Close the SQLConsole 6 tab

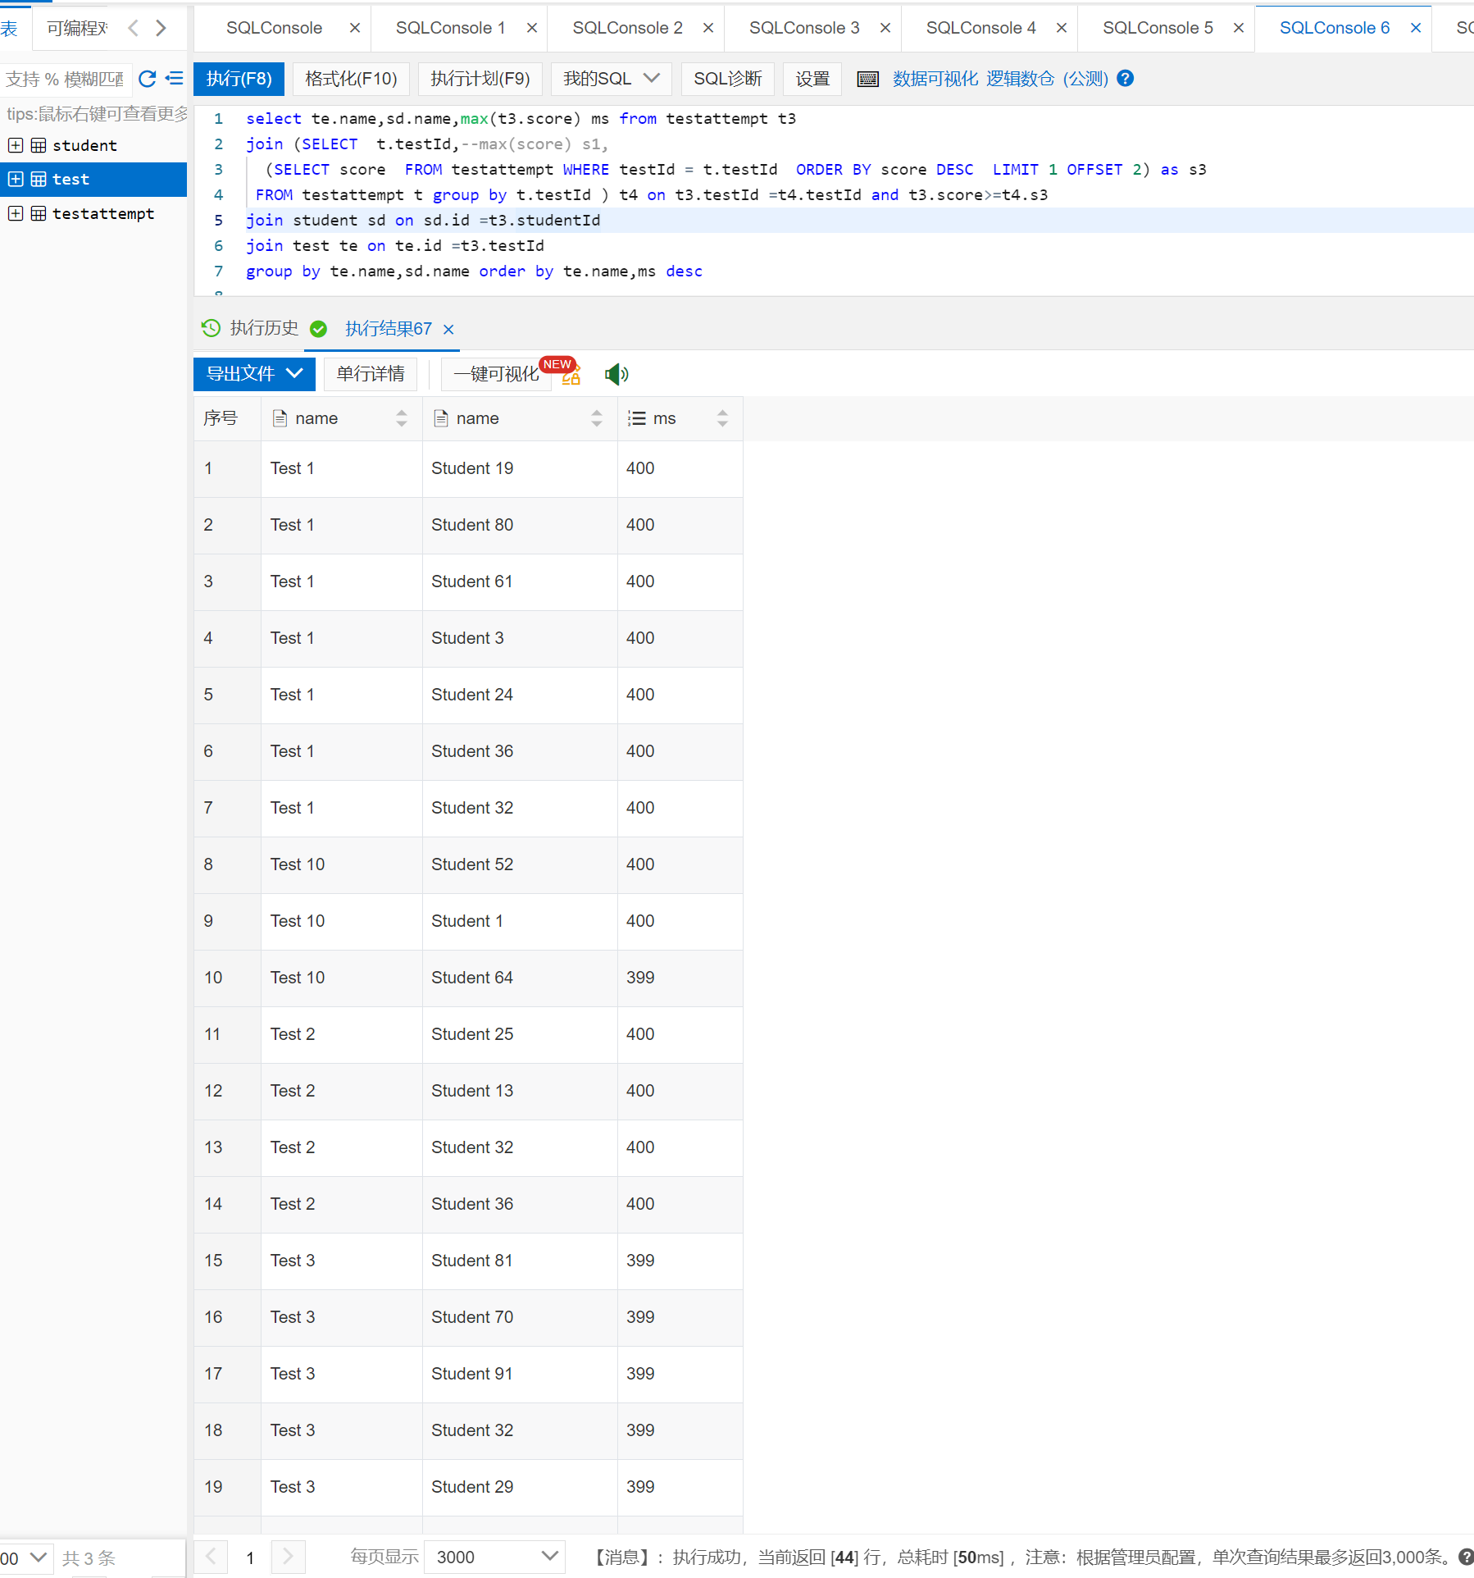click(1416, 28)
